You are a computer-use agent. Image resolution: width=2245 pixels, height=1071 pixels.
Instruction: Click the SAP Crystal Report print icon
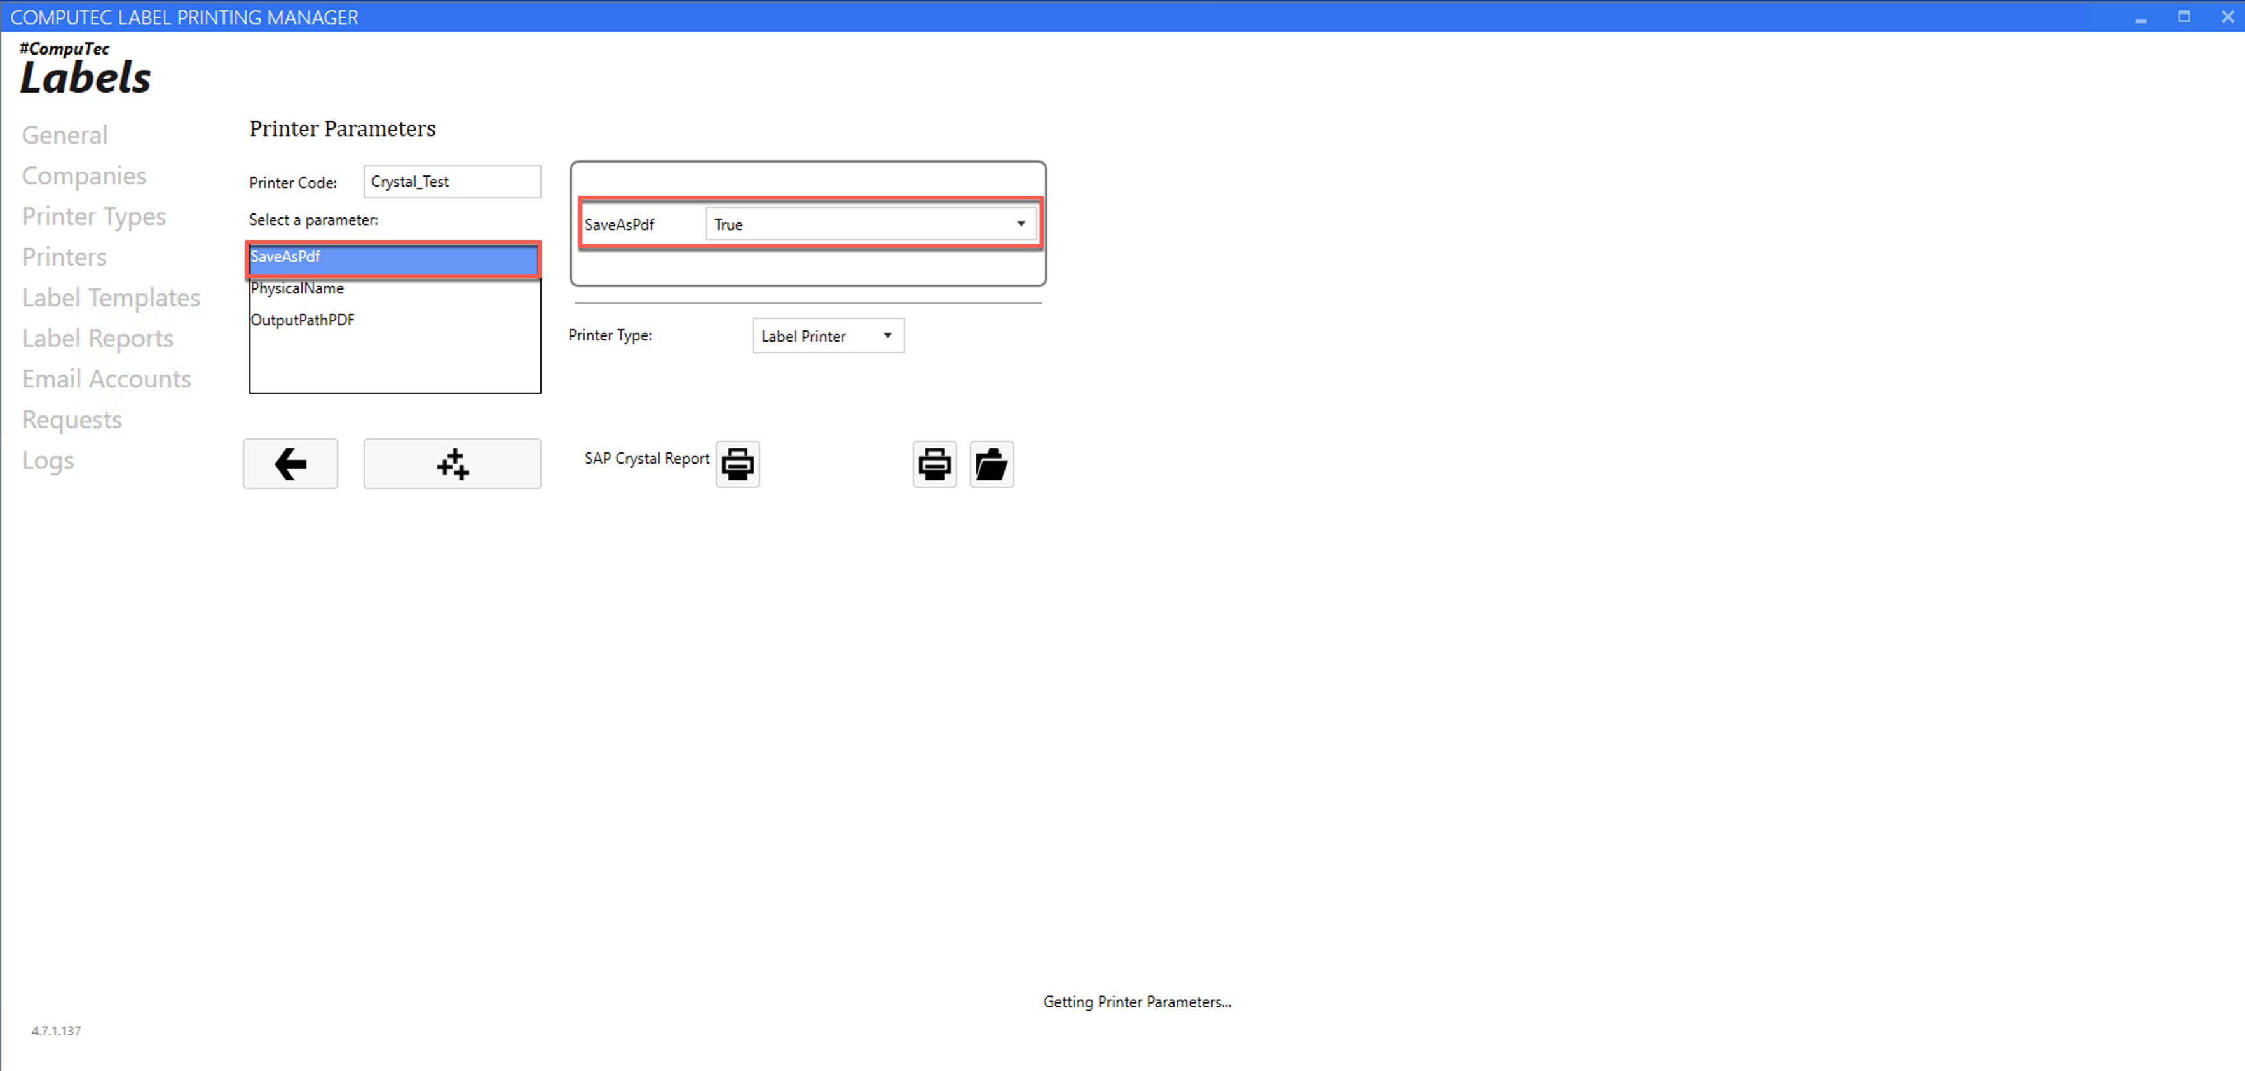pyautogui.click(x=739, y=462)
